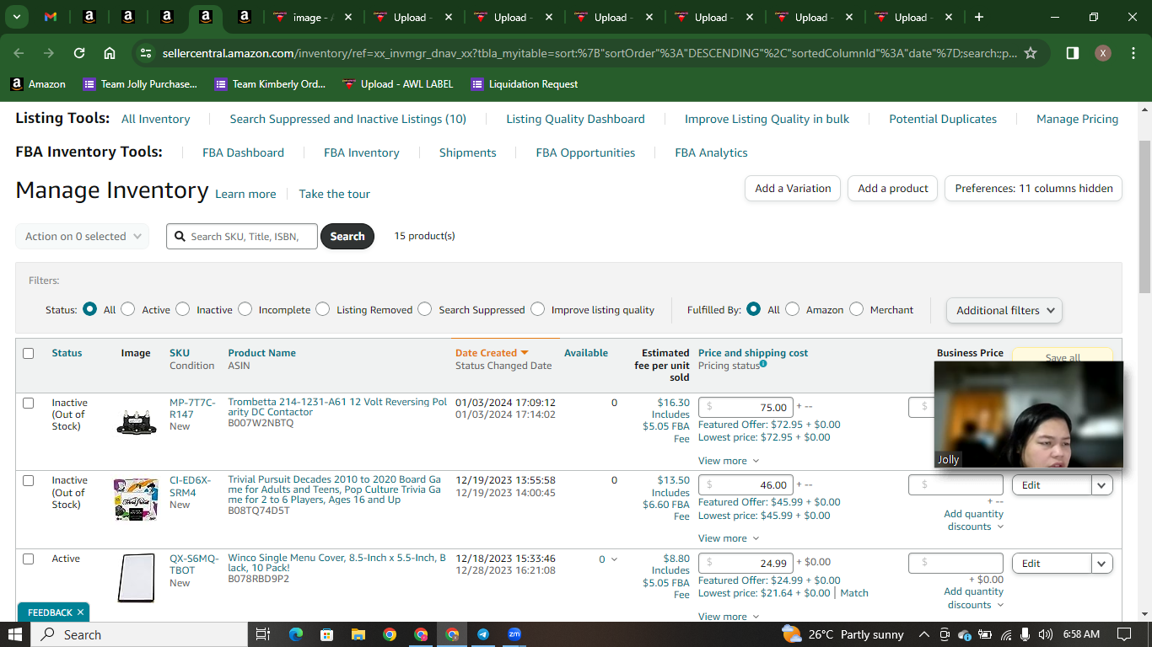
Task: Click the Add a product button
Action: [x=893, y=189]
